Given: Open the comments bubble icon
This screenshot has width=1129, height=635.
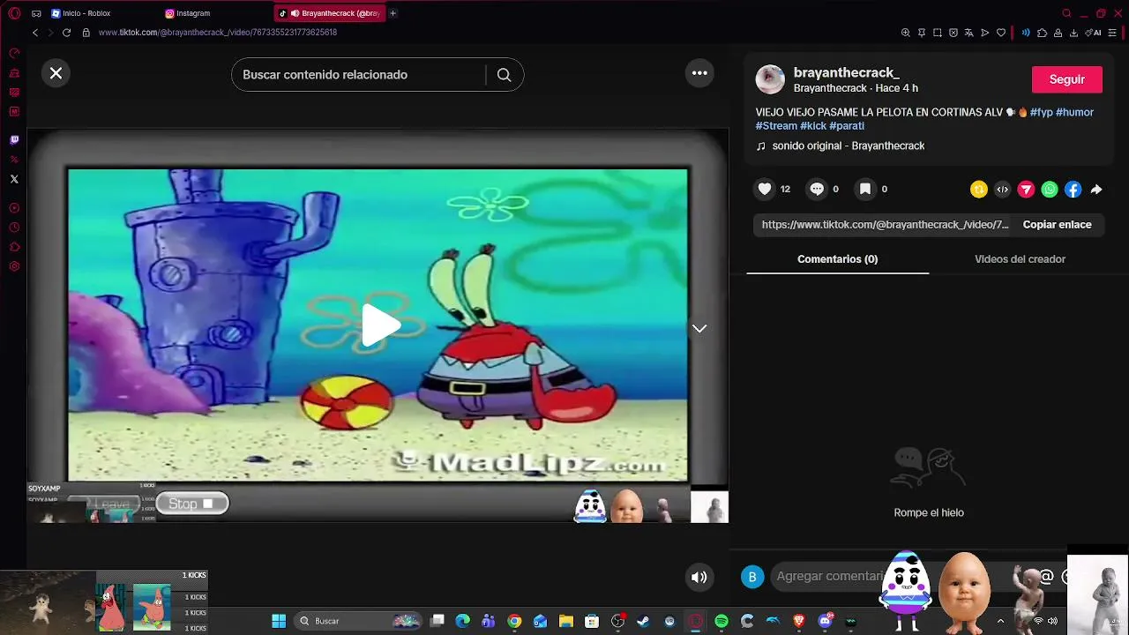Looking at the screenshot, I should pos(817,189).
